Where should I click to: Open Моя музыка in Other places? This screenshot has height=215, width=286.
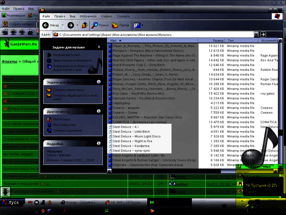click(x=61, y=119)
